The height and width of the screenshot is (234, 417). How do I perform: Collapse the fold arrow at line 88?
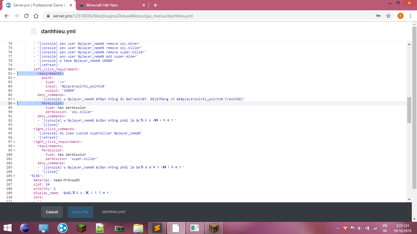(x=14, y=103)
